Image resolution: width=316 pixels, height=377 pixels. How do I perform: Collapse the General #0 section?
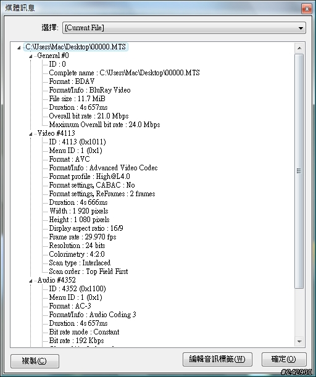[x=30, y=57]
